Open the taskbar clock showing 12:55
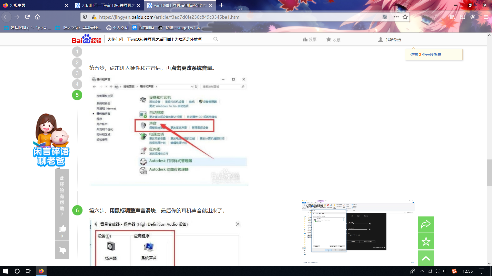This screenshot has width=492, height=276. (x=468, y=271)
